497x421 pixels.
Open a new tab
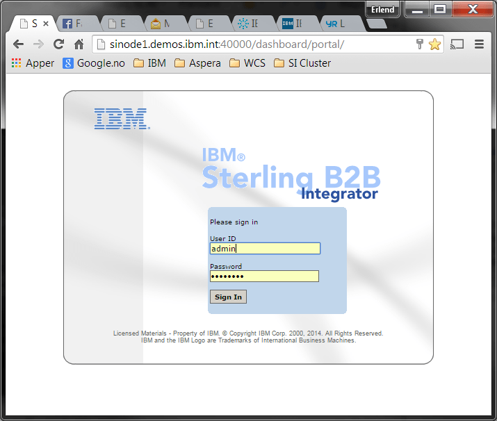click(376, 24)
